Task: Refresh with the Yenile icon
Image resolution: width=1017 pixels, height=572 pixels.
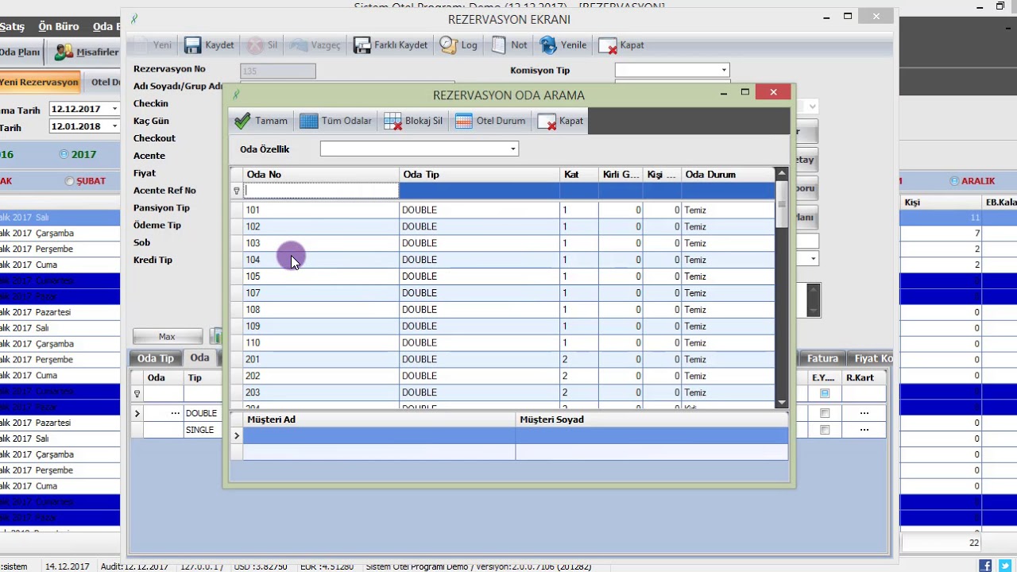Action: tap(548, 45)
